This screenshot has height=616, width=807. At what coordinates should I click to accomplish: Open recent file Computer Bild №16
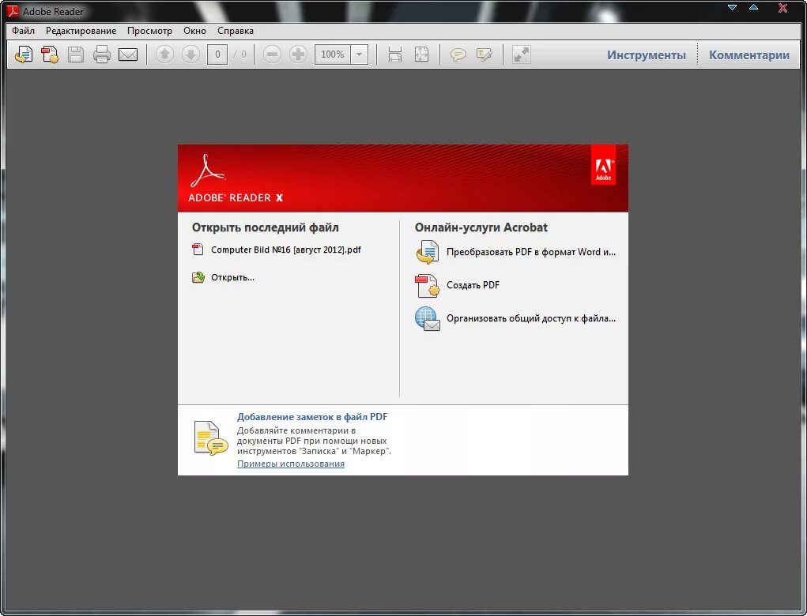285,250
